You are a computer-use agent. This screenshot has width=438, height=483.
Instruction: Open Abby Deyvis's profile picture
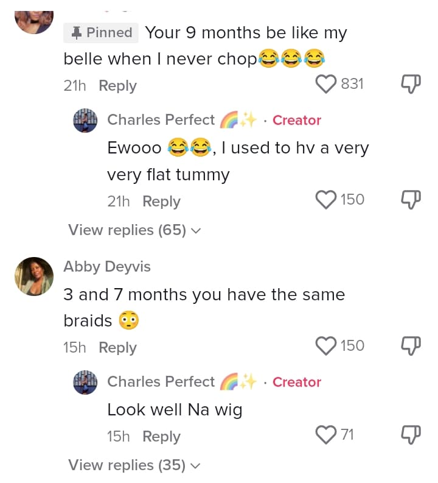tap(33, 276)
